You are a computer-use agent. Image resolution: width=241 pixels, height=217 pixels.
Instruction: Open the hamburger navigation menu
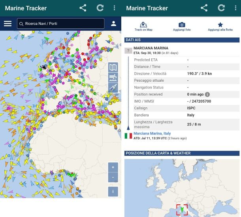8,24
